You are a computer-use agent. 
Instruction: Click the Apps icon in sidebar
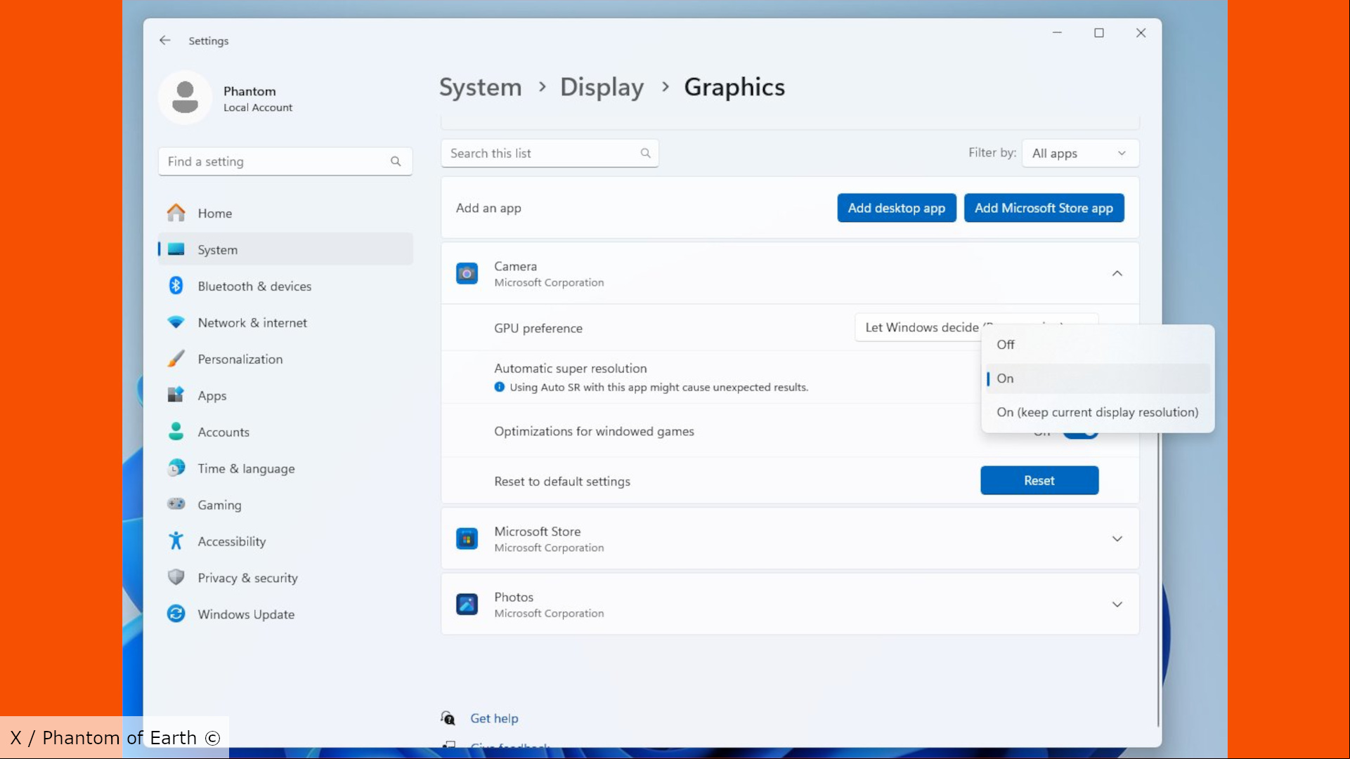[176, 395]
